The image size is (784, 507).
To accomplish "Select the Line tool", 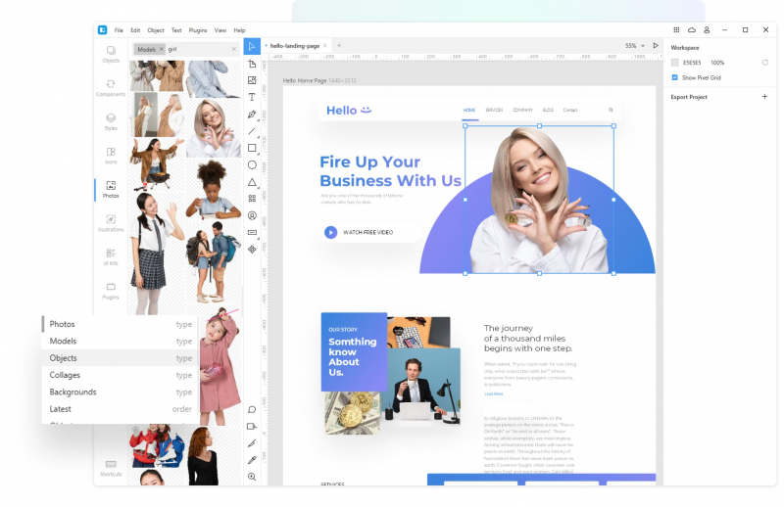I will pos(252,131).
